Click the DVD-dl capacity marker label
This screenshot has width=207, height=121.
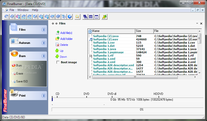(112, 94)
